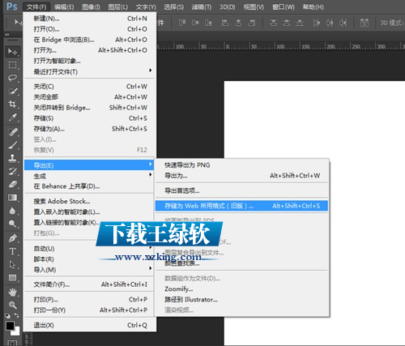Select the Move tool in toolbar
This screenshot has height=346, width=405.
12,52
